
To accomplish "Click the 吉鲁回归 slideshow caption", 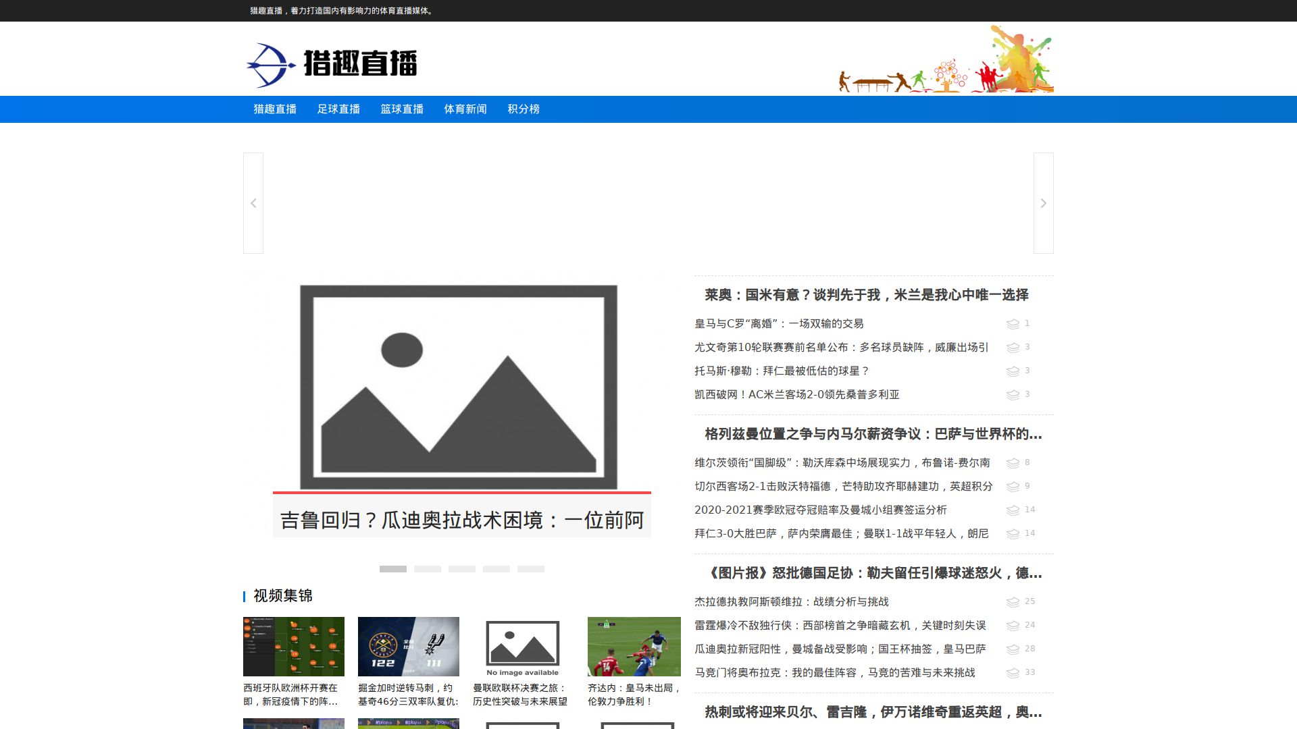I will 461,520.
